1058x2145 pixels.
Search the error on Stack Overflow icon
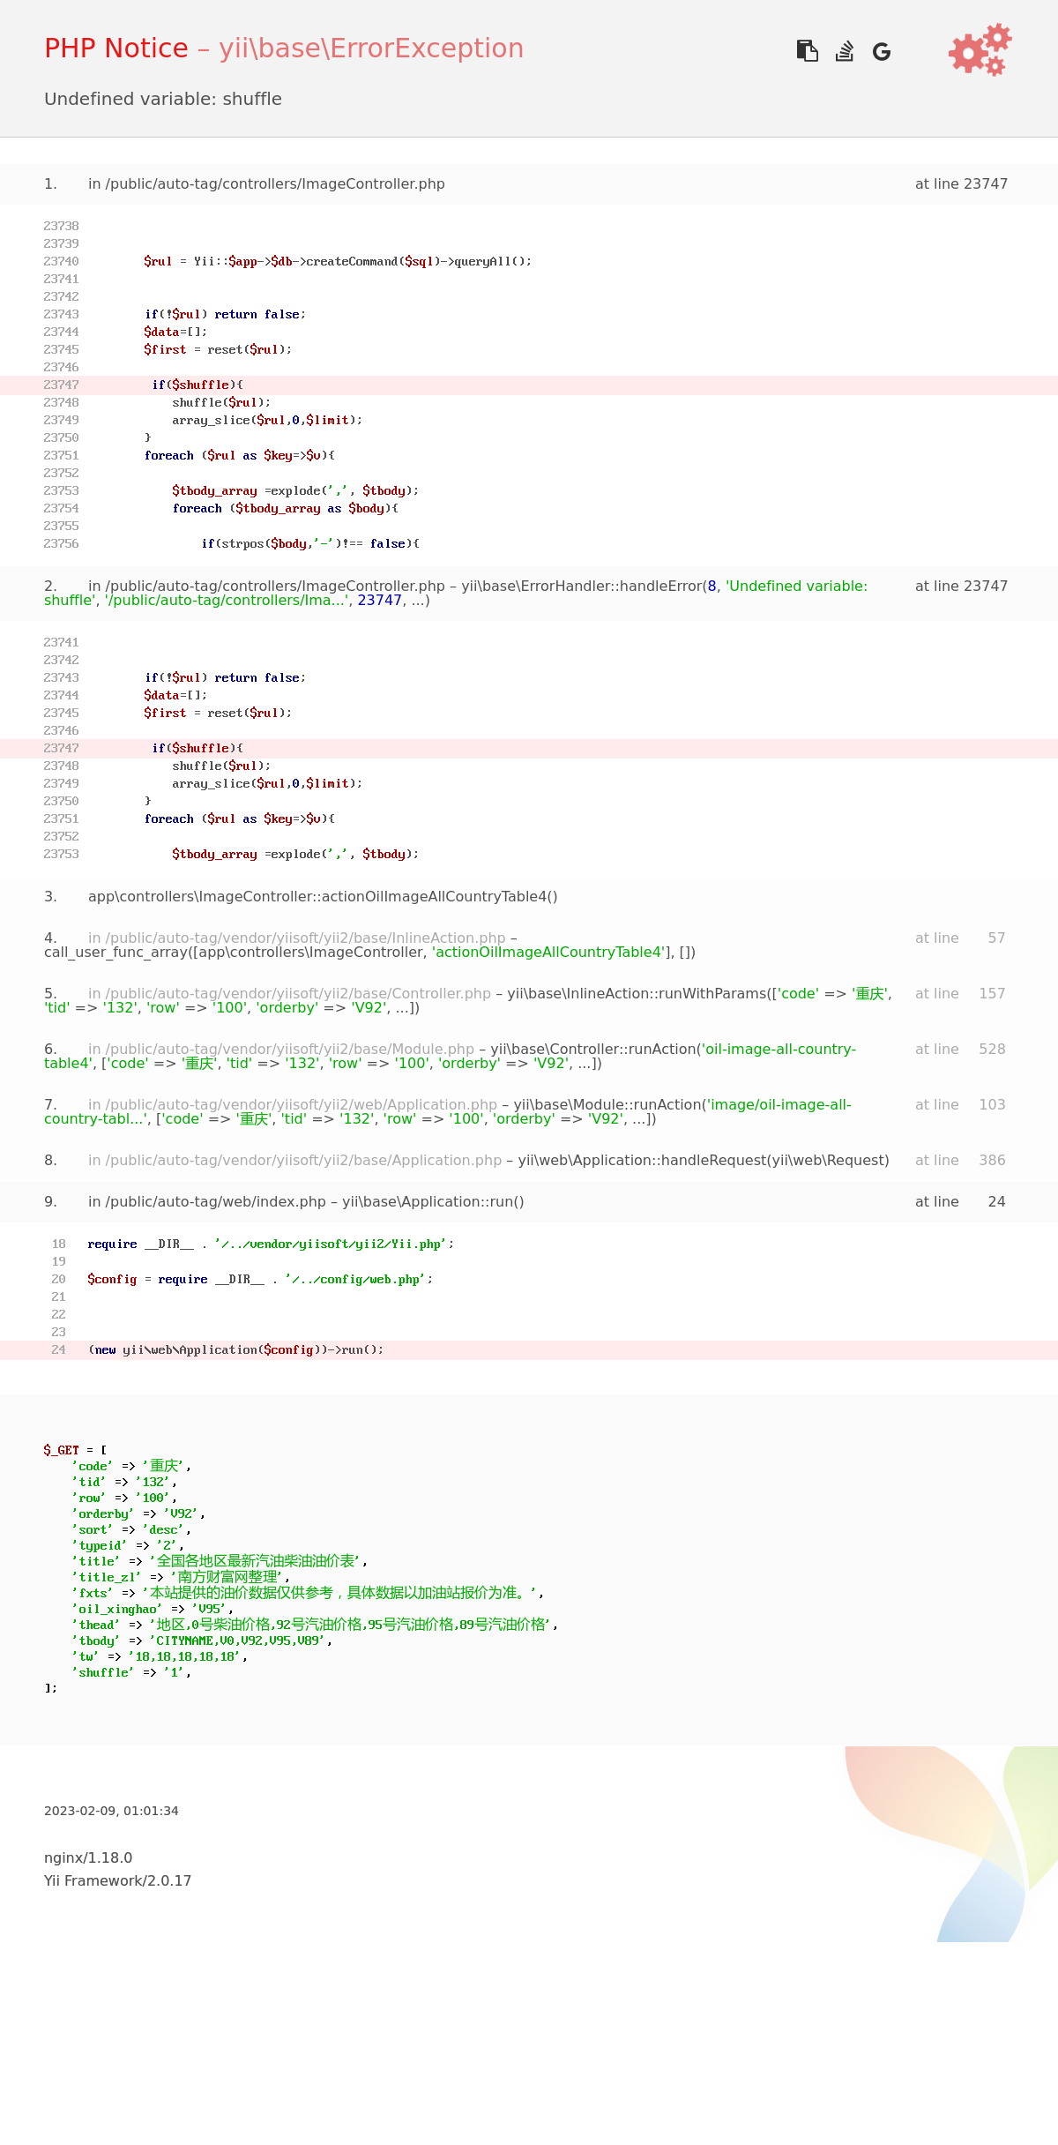click(845, 51)
